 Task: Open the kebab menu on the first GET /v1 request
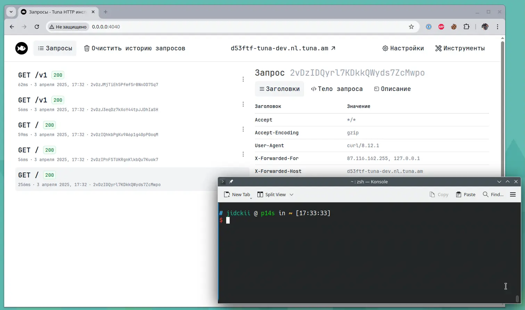(x=243, y=79)
